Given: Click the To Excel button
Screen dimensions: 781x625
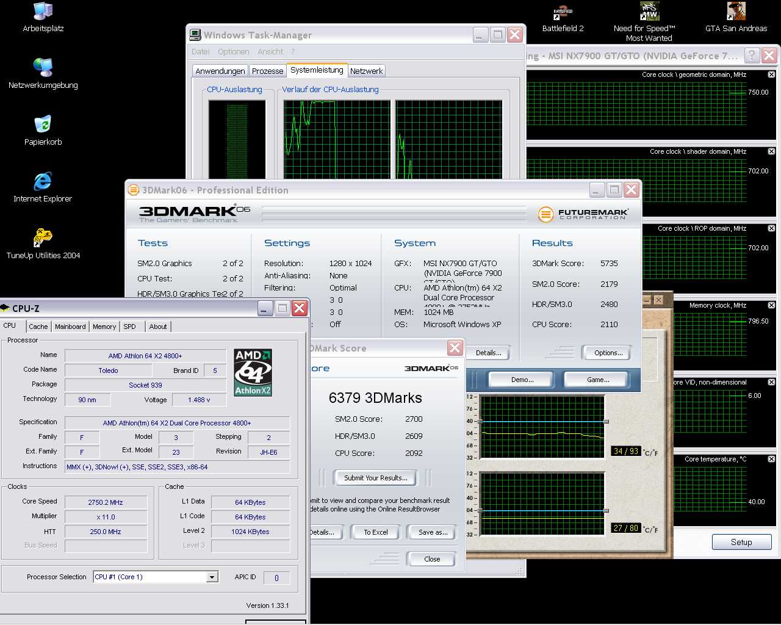Looking at the screenshot, I should click(375, 532).
